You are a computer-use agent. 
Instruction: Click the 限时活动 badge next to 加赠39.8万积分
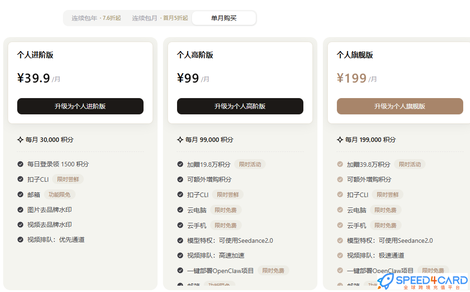coord(410,165)
